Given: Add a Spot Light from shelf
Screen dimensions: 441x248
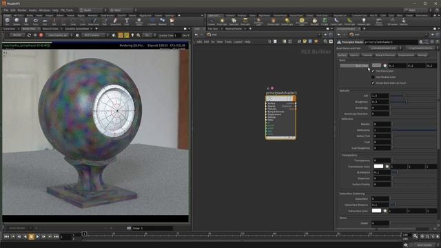Looking at the screenshot, I should click(x=234, y=21).
